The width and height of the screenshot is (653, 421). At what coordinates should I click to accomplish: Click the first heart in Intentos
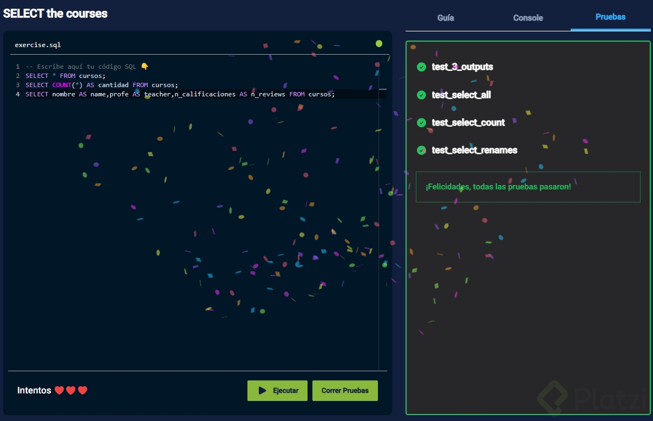59,391
